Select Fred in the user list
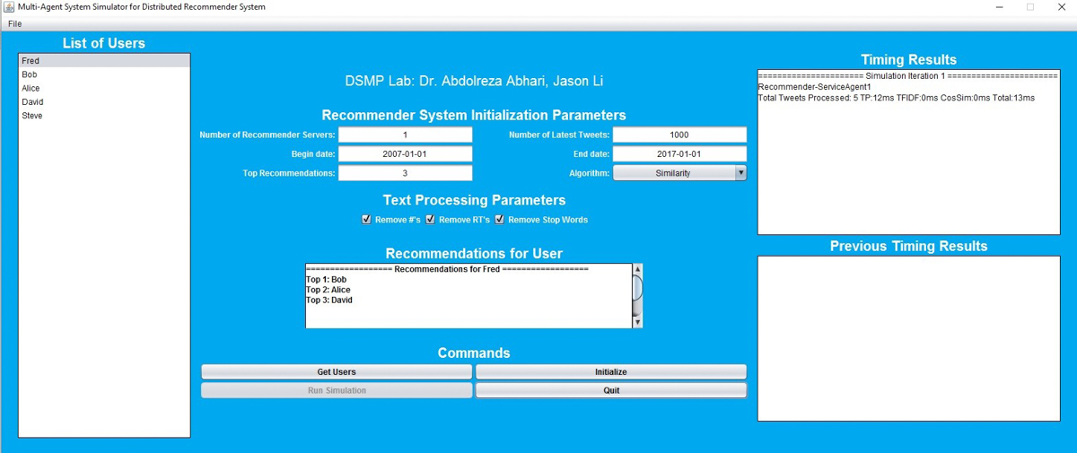1077x453 pixels. 31,61
